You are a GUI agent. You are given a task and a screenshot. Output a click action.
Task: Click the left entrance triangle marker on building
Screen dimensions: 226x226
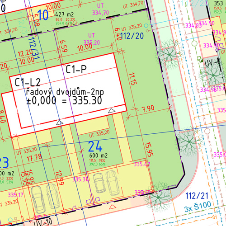tap(60, 122)
